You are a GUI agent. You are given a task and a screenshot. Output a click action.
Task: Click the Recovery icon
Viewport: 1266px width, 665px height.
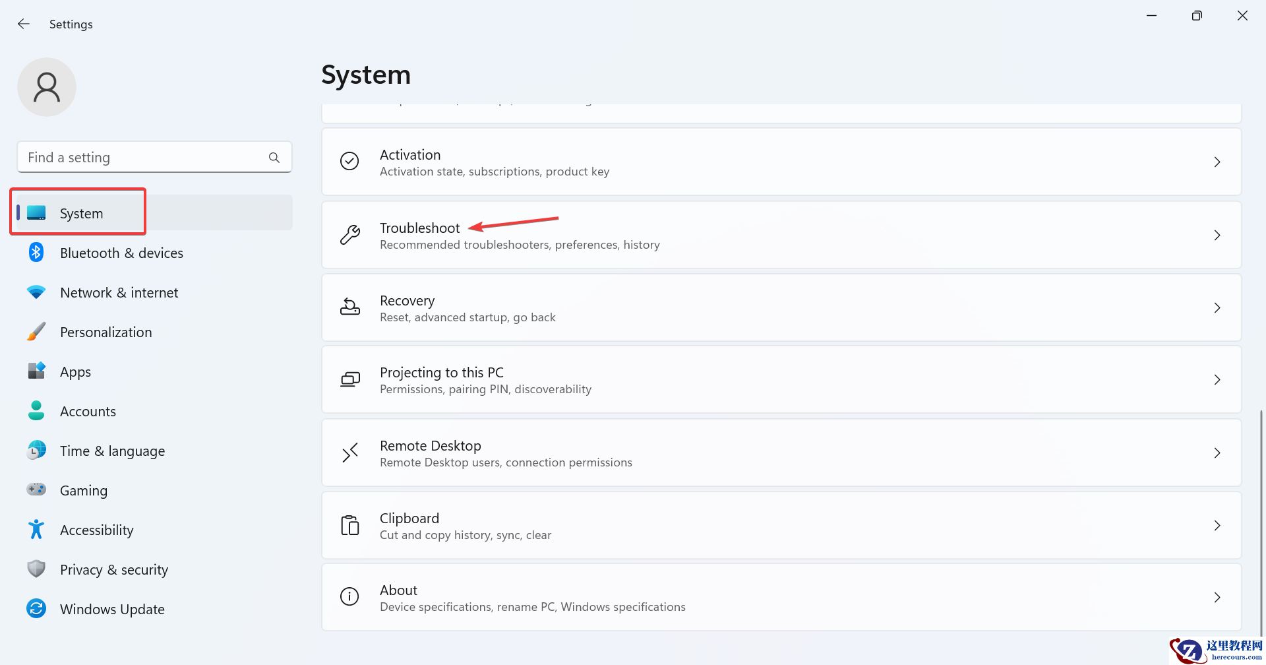tap(349, 307)
